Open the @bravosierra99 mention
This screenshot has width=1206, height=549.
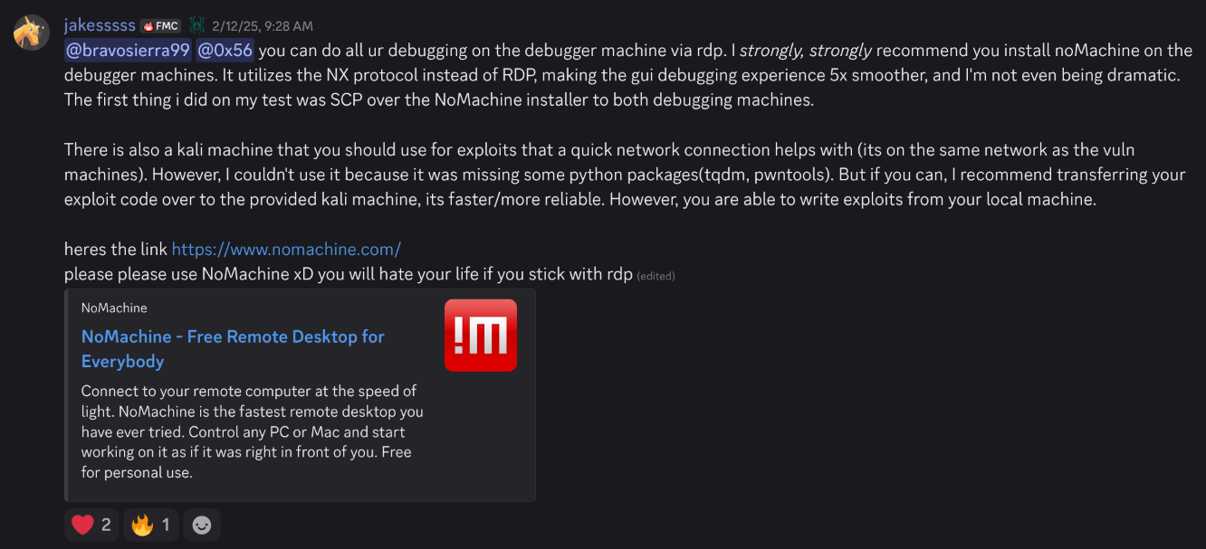[127, 51]
